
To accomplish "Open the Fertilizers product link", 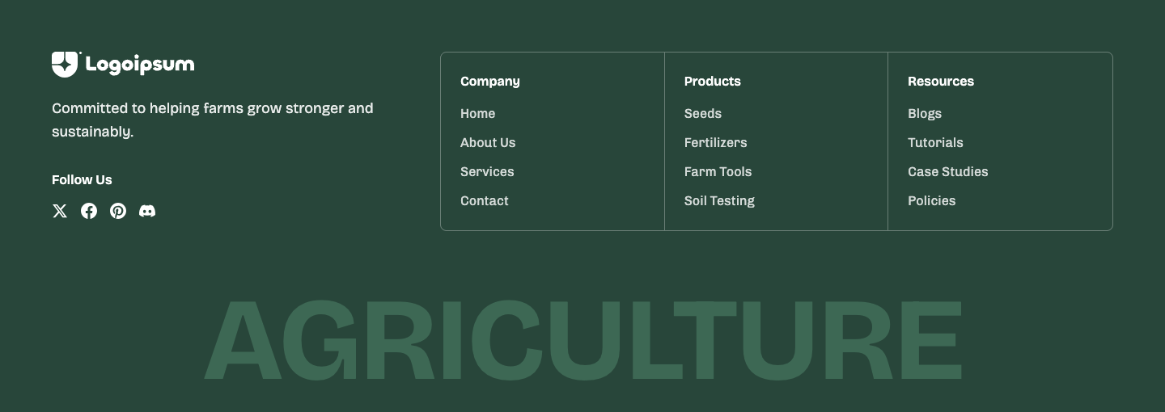I will click(716, 143).
